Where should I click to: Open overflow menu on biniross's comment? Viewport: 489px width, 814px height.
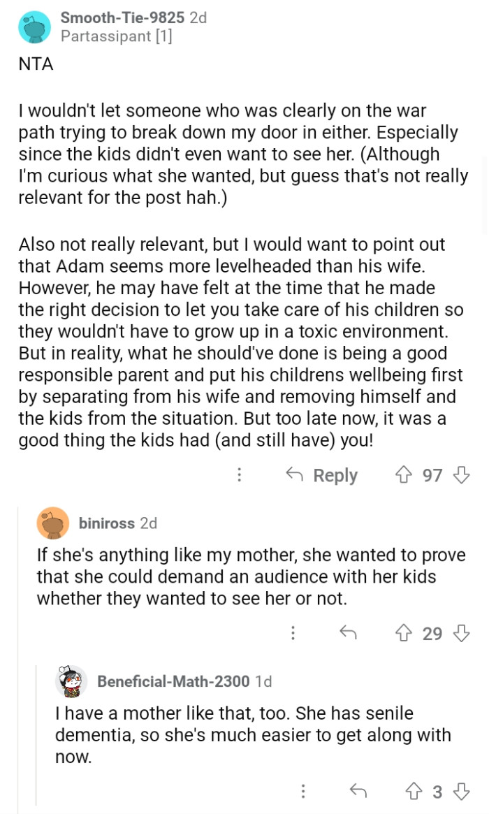[x=293, y=634]
